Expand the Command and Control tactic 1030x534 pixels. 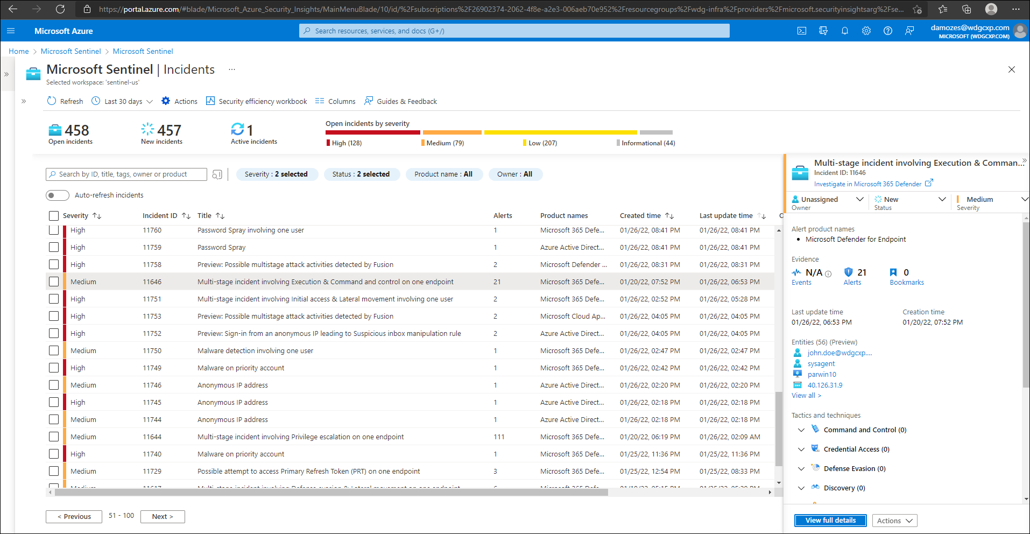coord(801,430)
